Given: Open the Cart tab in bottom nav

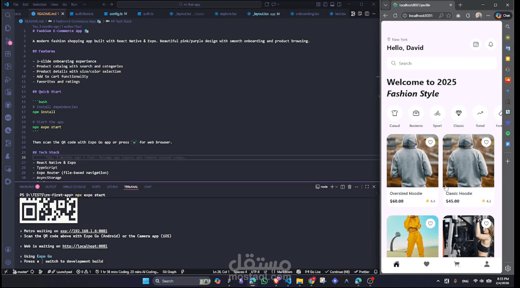Looking at the screenshot, I should click(457, 264).
